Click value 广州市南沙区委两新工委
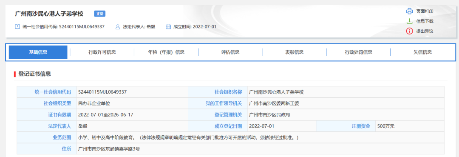 point(274,103)
